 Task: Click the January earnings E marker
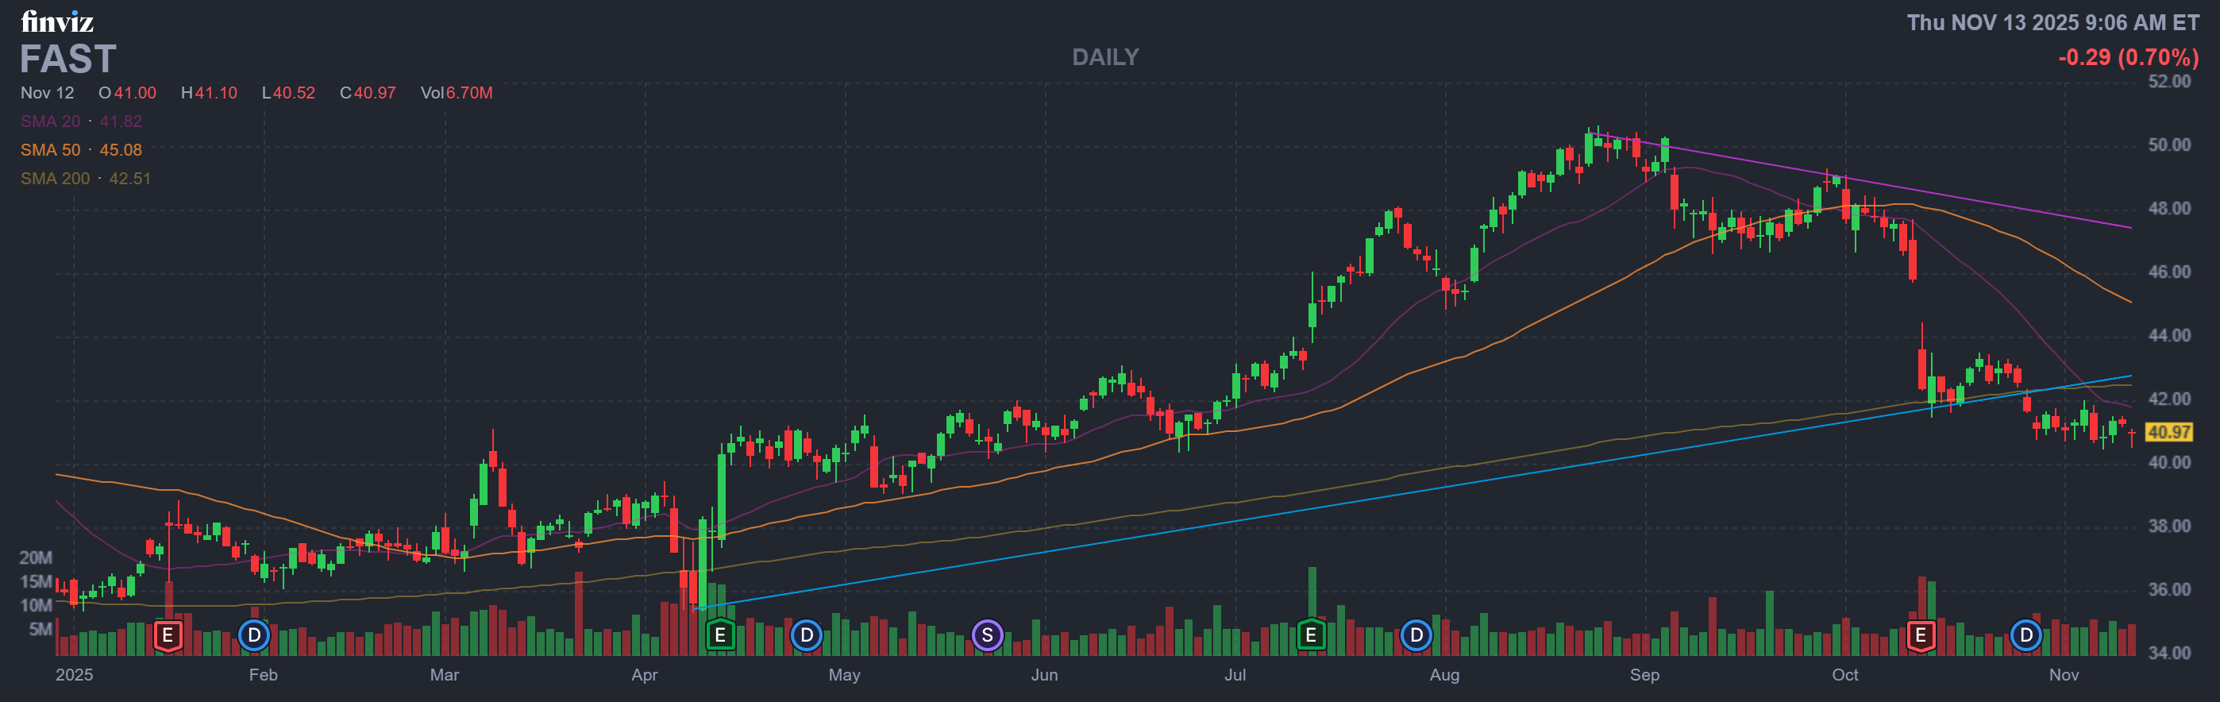click(x=168, y=636)
